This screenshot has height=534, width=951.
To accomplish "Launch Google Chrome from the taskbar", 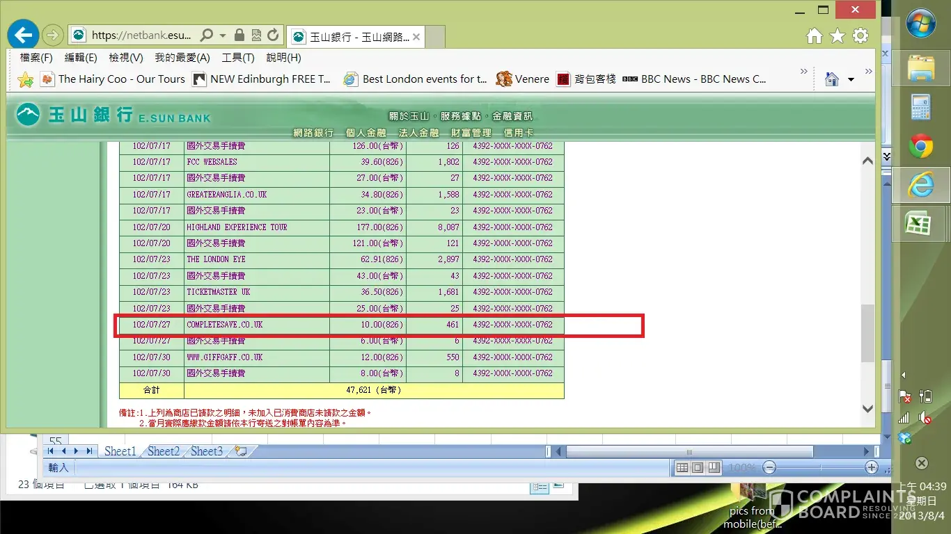I will coord(920,147).
